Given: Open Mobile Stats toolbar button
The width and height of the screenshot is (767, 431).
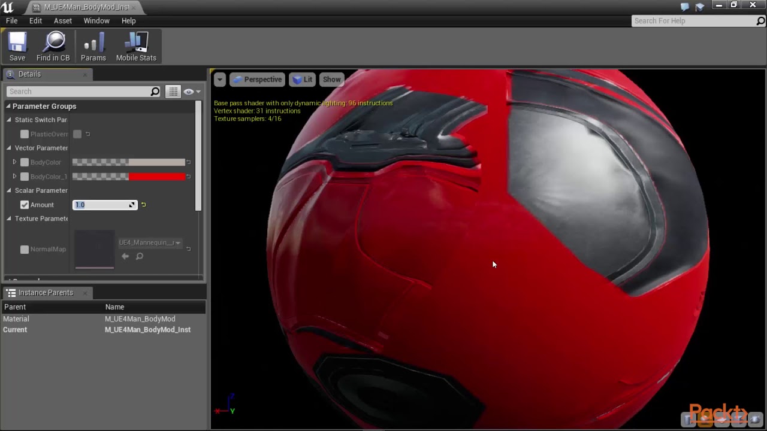Looking at the screenshot, I should 136,47.
